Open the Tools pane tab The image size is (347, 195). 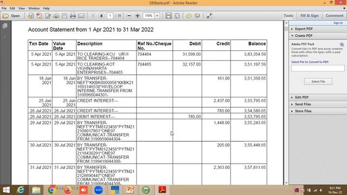point(288,16)
